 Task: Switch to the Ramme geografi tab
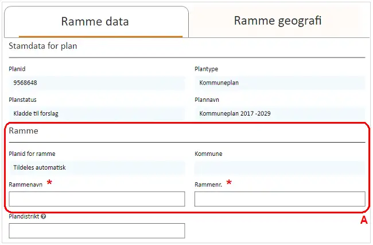pos(277,21)
